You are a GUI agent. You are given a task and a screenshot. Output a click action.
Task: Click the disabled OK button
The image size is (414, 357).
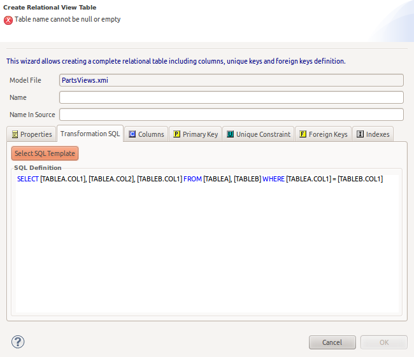384,342
